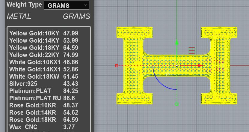Click the GRAMS column header
The image size is (249, 132).
(x=76, y=16)
